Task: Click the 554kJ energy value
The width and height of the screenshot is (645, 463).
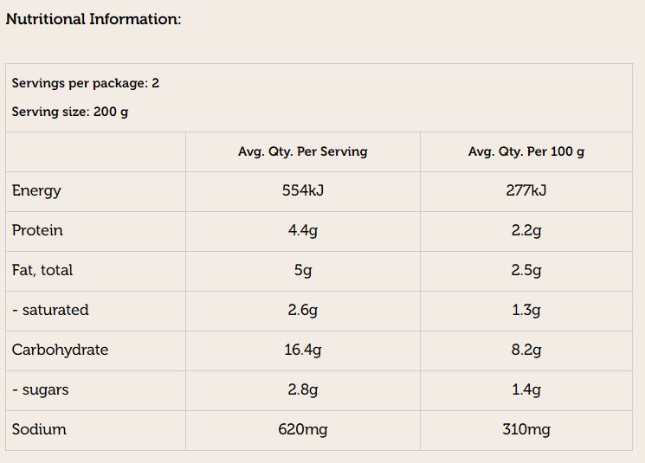Action: click(x=302, y=190)
